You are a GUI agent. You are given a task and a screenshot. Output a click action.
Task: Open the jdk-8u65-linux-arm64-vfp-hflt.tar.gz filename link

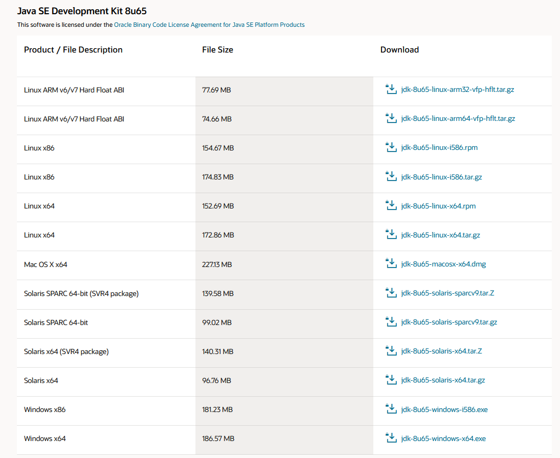coord(458,119)
